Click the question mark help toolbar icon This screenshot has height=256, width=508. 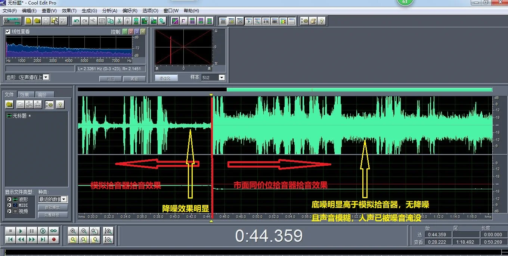[322, 21]
